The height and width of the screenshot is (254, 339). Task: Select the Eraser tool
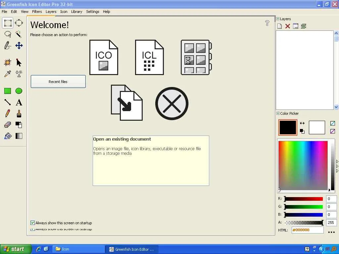[x=8, y=125]
